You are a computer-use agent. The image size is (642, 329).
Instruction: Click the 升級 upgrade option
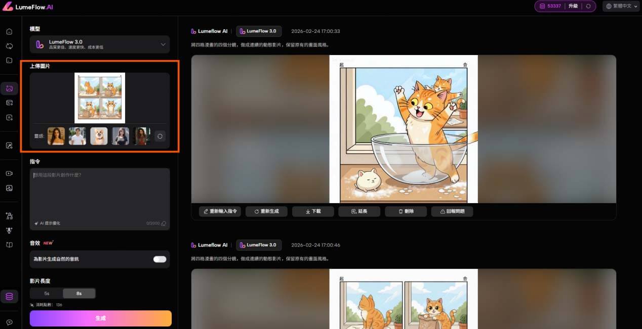pyautogui.click(x=573, y=6)
